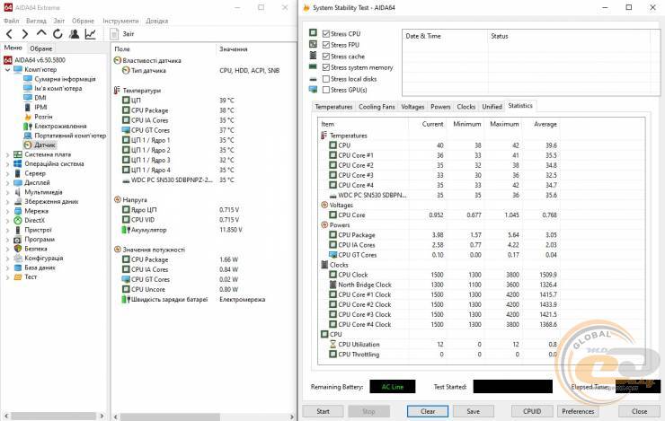Select Портативний комп'ютер tree item
665x421 pixels.
[x=70, y=136]
